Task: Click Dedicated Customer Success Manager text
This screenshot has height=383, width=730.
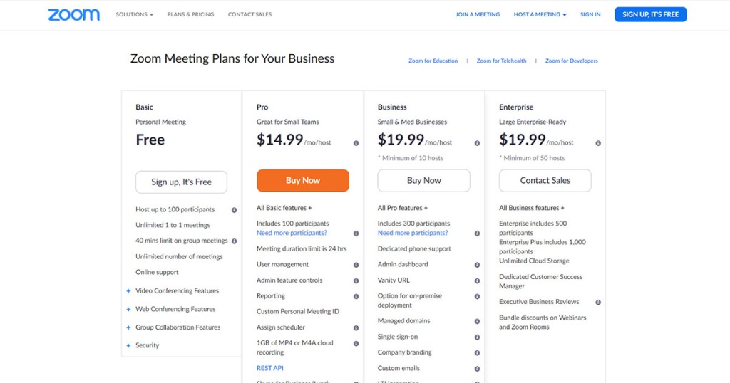Action: [x=540, y=281]
